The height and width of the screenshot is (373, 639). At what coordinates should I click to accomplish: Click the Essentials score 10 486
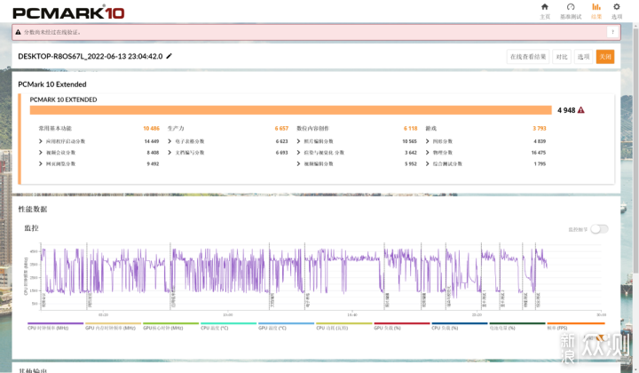click(x=151, y=129)
